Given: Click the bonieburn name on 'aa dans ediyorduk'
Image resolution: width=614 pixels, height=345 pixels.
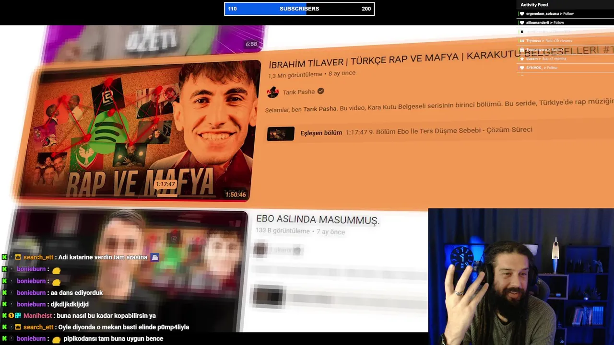Looking at the screenshot, I should [31, 293].
